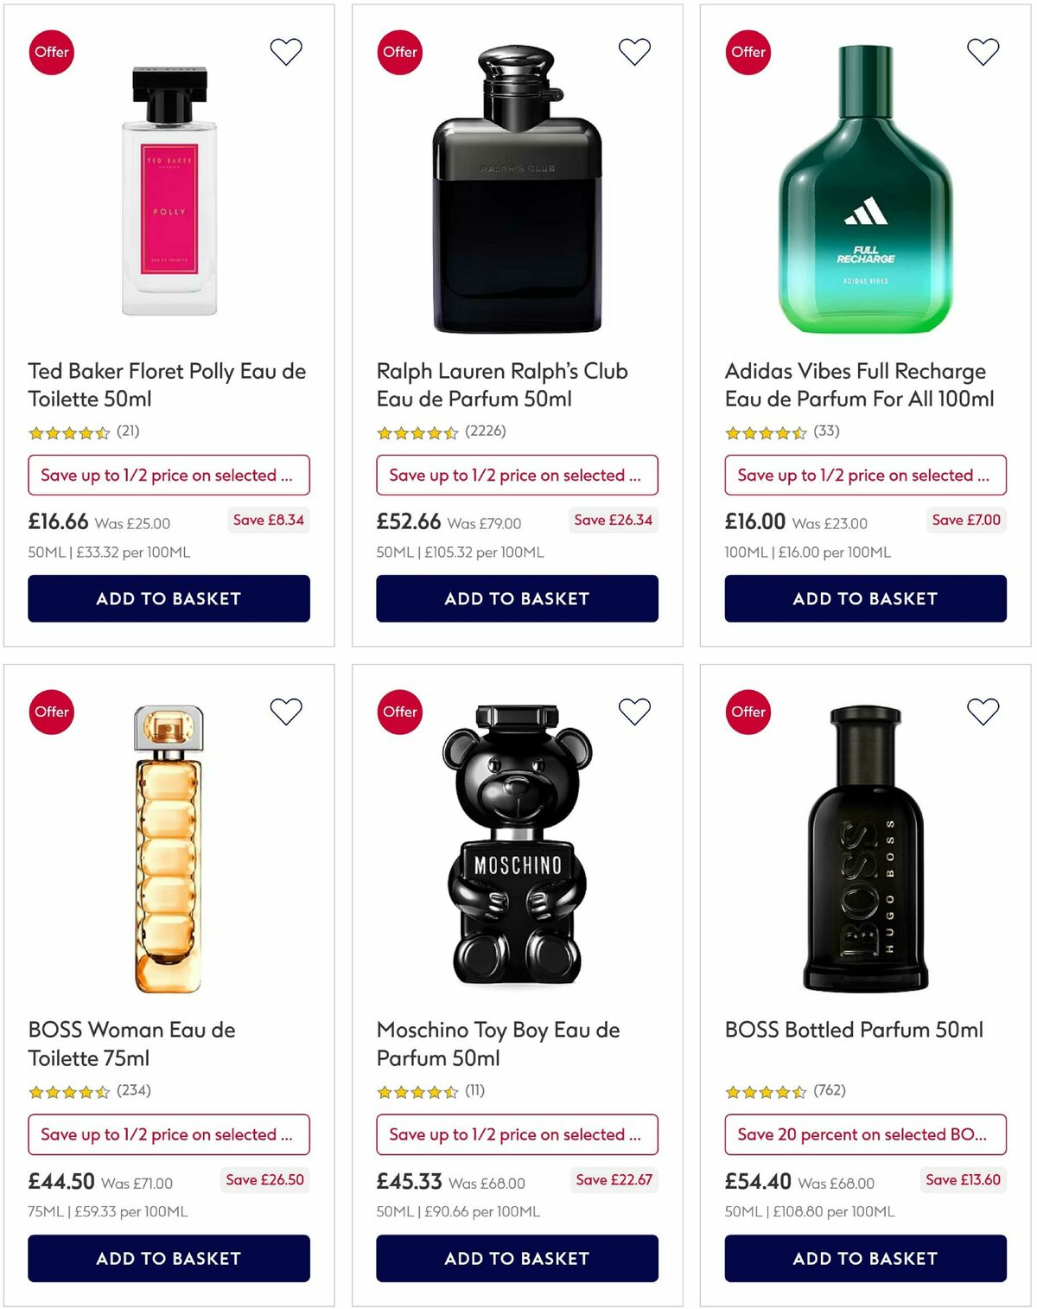The image size is (1037, 1309).
Task: Add Ted Baker Floret Polly to basket
Action: click(169, 597)
